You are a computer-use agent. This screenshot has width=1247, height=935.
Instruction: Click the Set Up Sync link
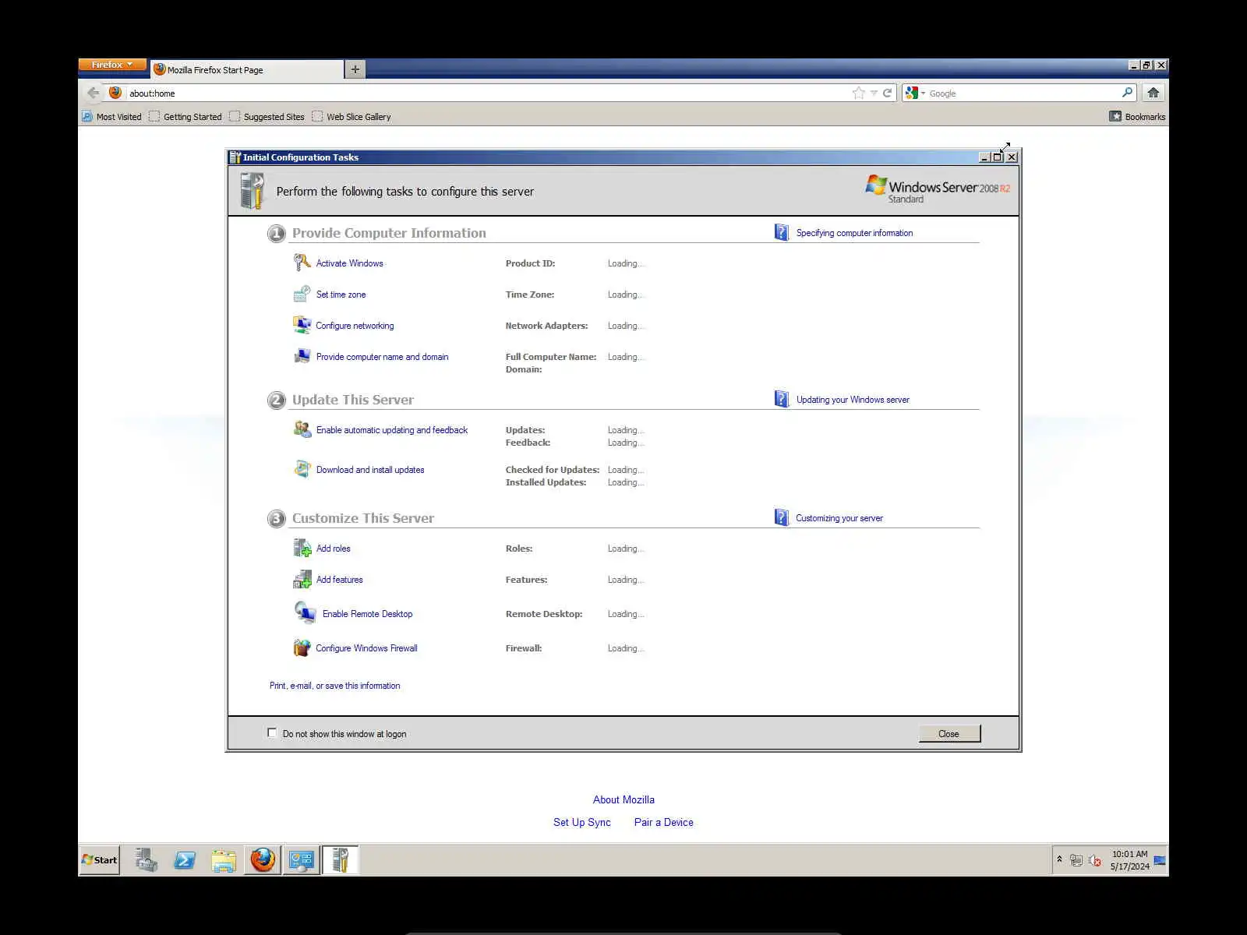(x=582, y=822)
